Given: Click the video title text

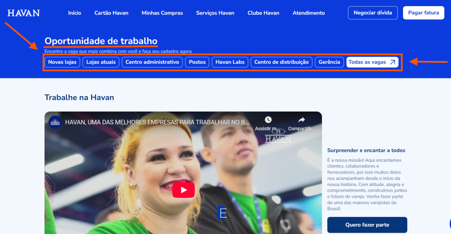Looking at the screenshot, I should coord(157,123).
